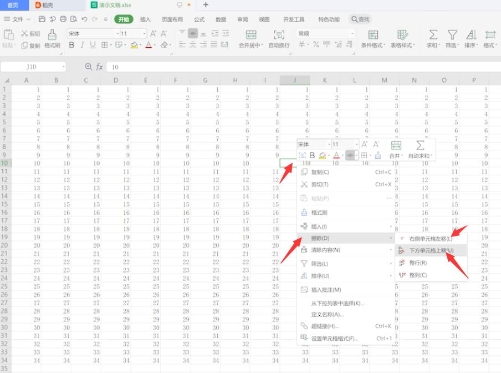This screenshot has height=373, width=501.
Task: Click the Print Preview icon
Action: pos(74,19)
